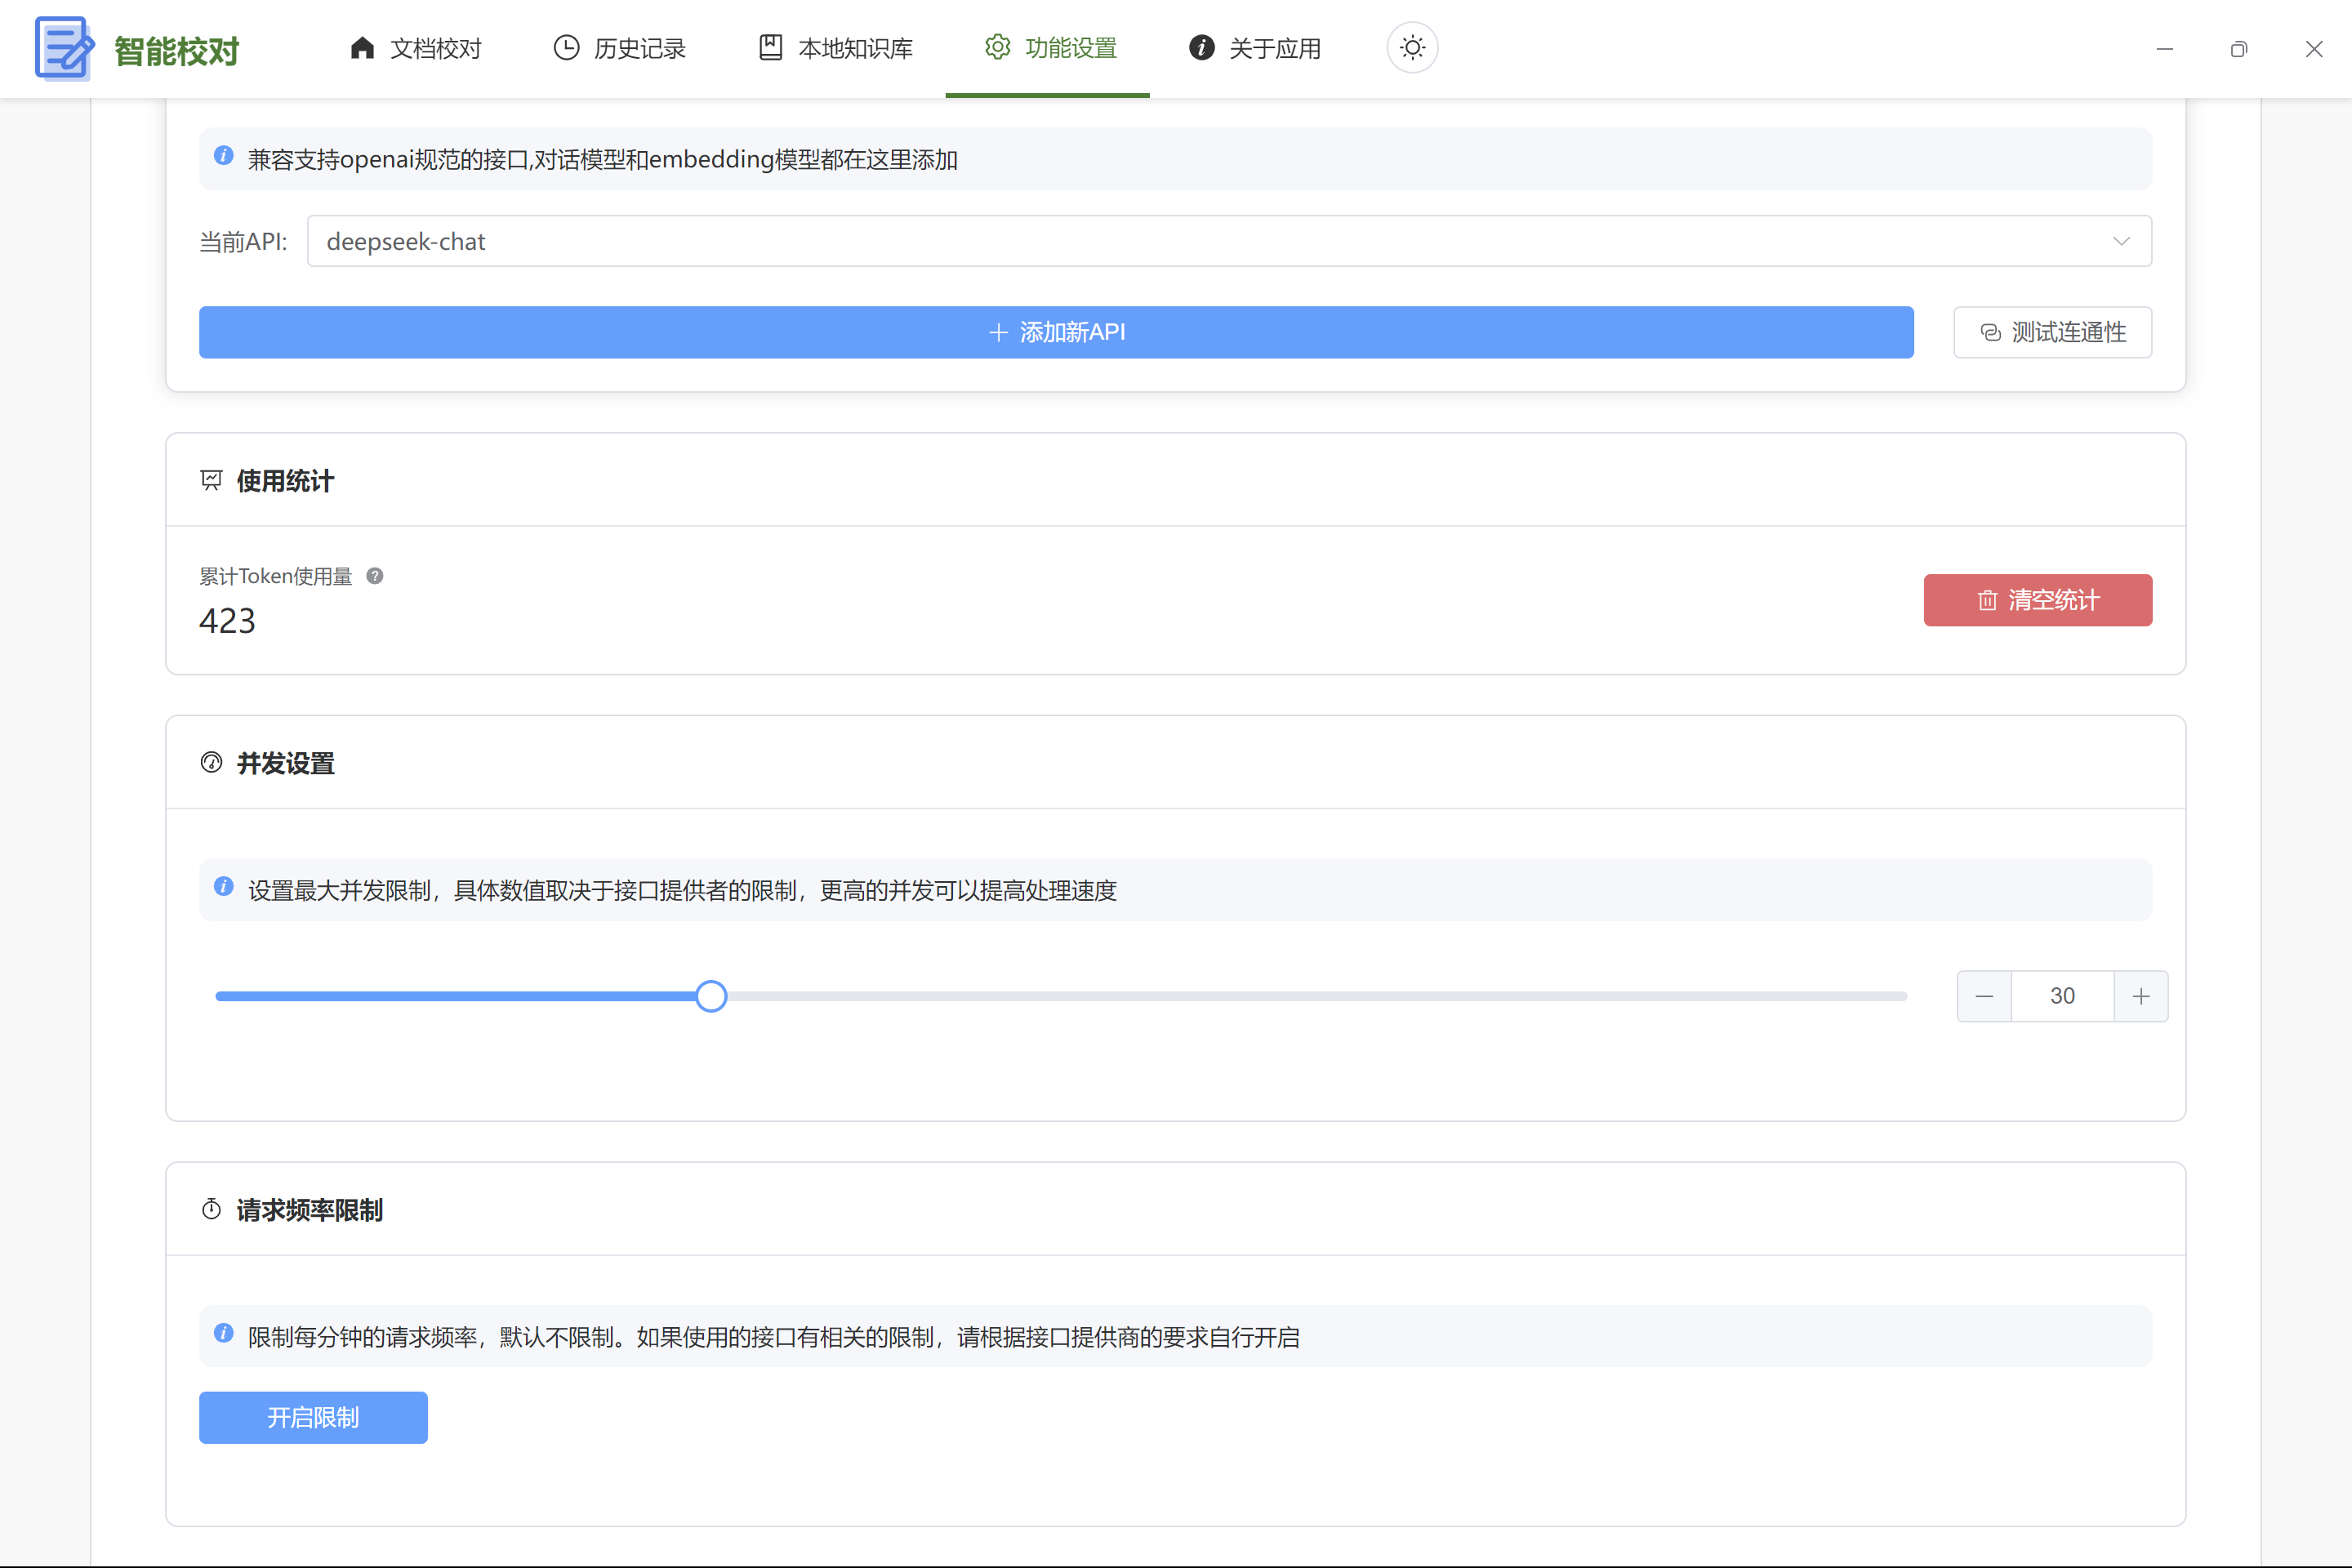Viewport: 2352px width, 1568px height.
Task: Click the info icon in the openai接口 notice
Action: point(224,156)
